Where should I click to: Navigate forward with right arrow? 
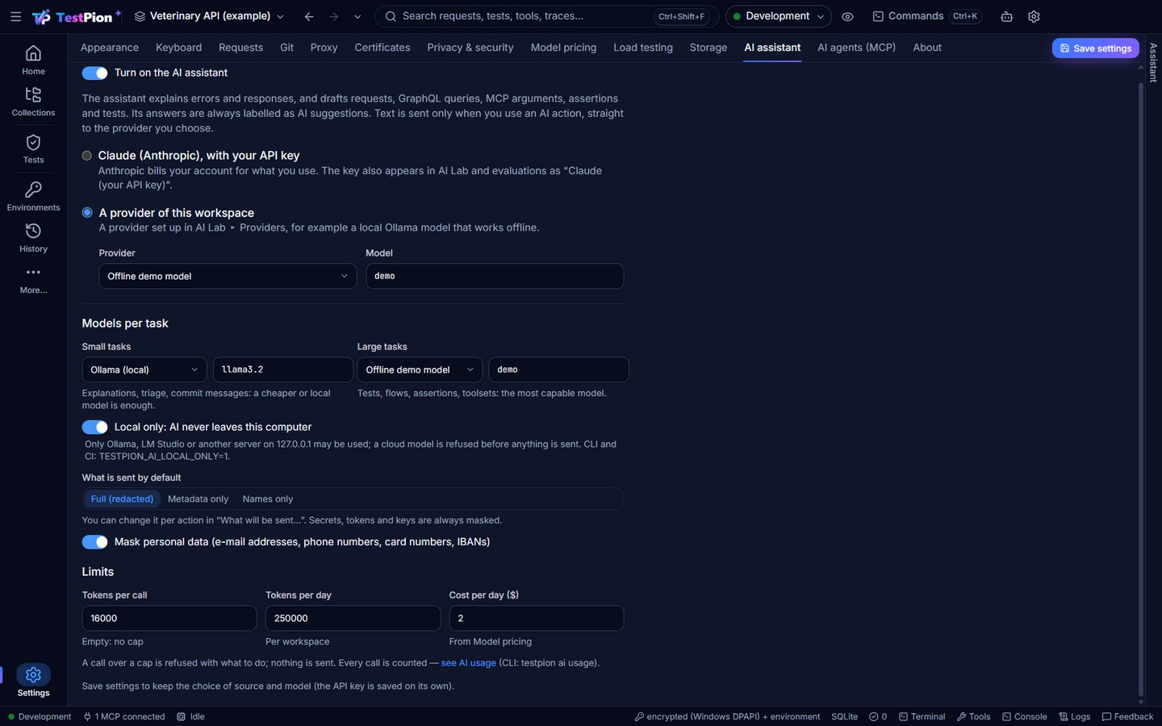333,16
